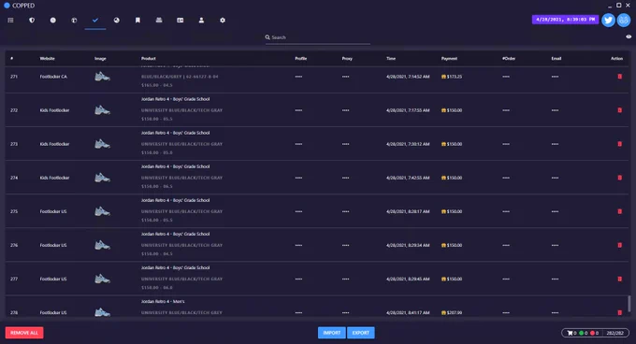Open the pie chart analytics tab
The width and height of the screenshot is (636, 344).
tap(116, 21)
